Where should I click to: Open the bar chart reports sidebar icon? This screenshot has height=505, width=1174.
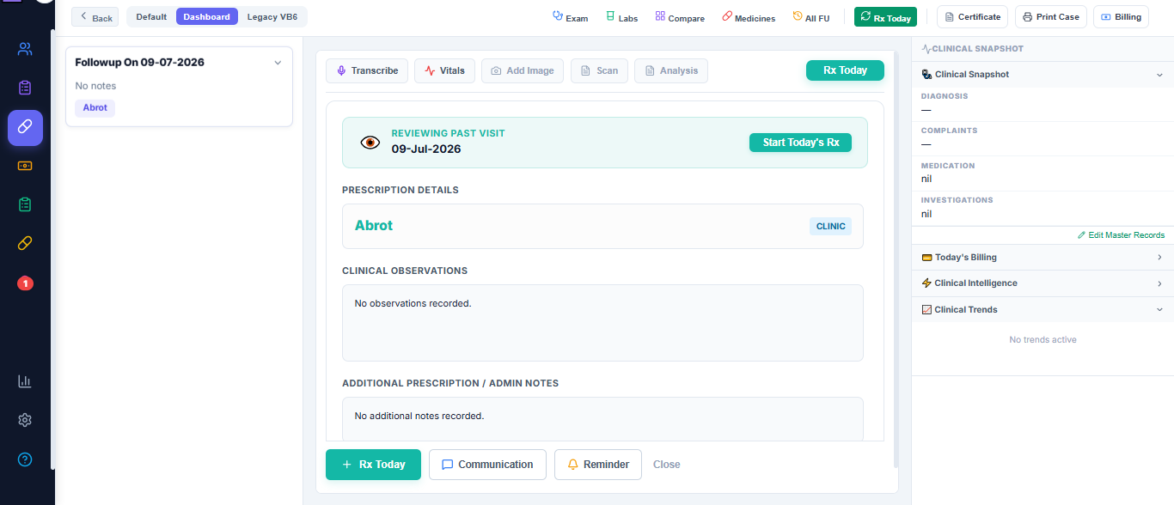pyautogui.click(x=25, y=381)
